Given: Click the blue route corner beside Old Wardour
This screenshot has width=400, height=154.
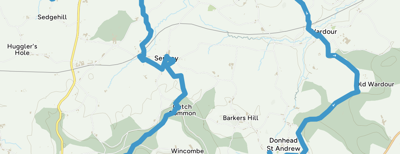Looking at the screenshot, I should 357,91.
